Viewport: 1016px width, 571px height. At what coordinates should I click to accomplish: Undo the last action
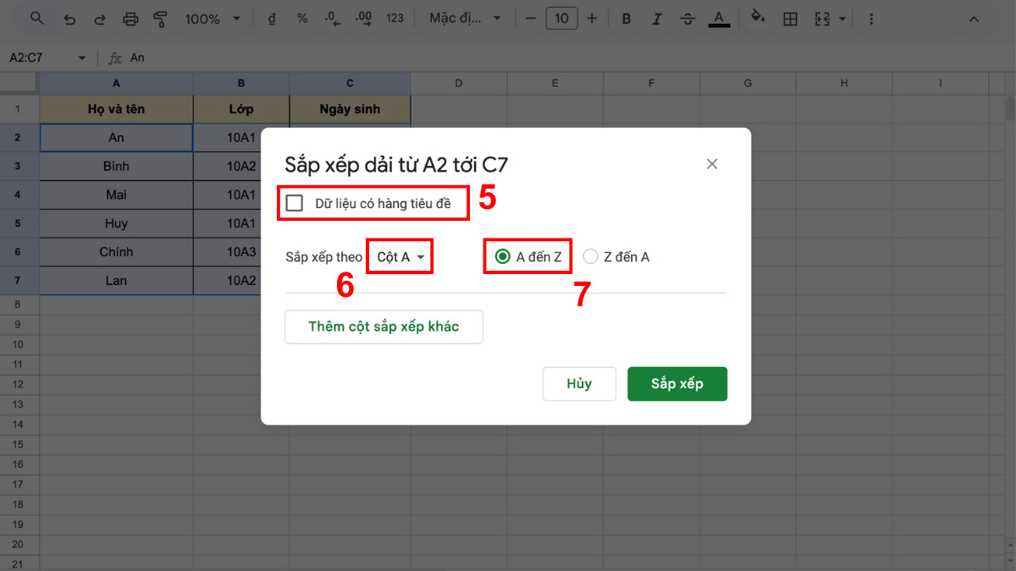pos(69,19)
